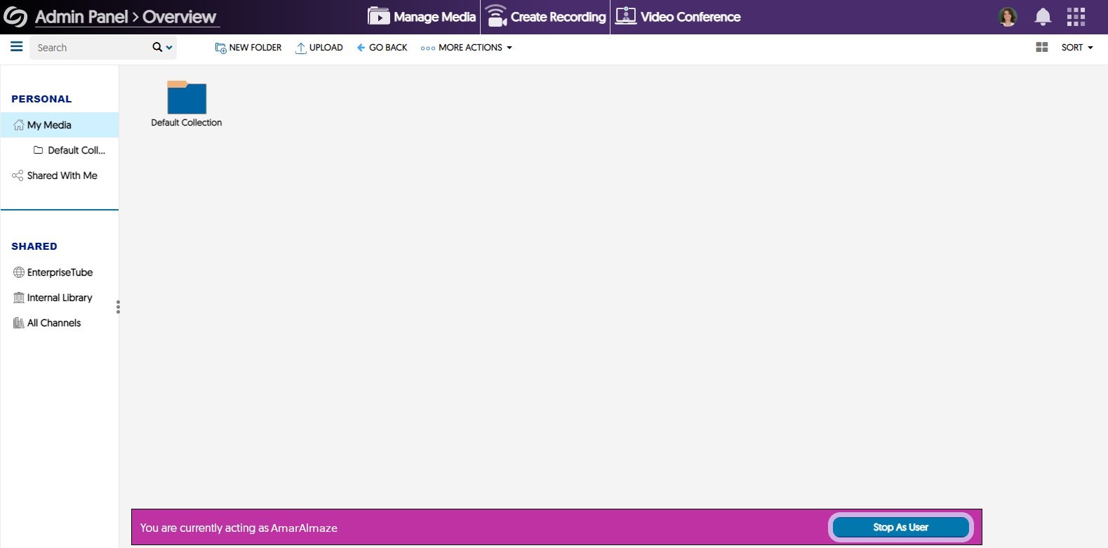Image resolution: width=1108 pixels, height=548 pixels.
Task: Open the Default Collection folder thumbnail
Action: point(187,98)
